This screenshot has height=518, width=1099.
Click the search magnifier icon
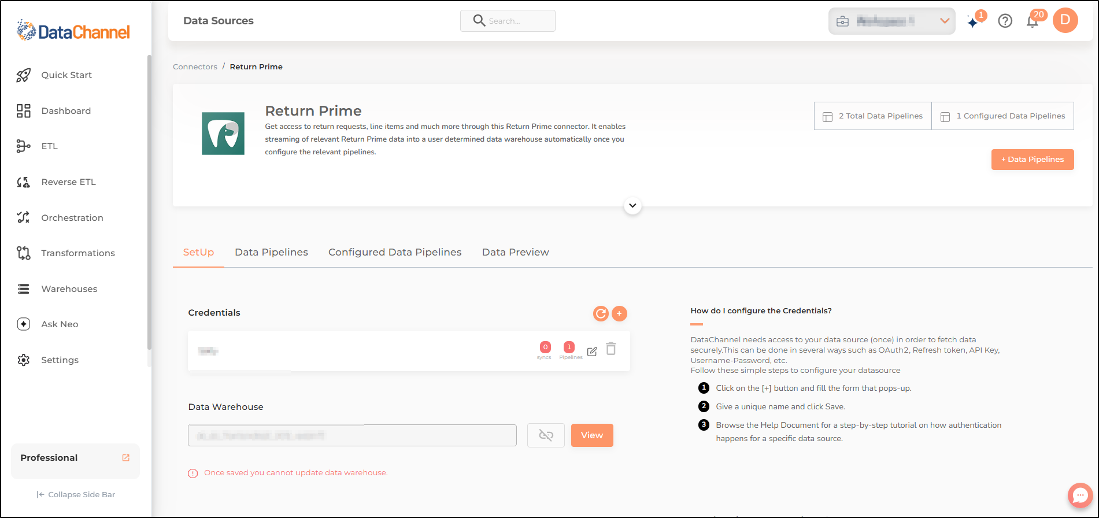479,21
